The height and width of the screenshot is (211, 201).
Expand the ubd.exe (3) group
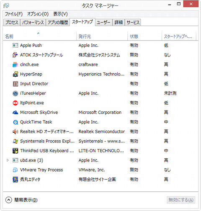point(8,160)
